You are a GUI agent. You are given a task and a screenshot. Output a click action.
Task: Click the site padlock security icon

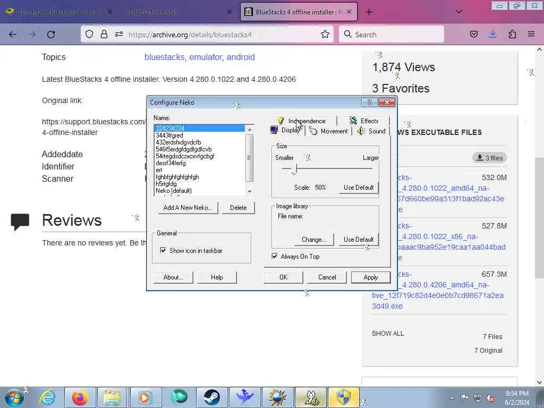click(104, 34)
